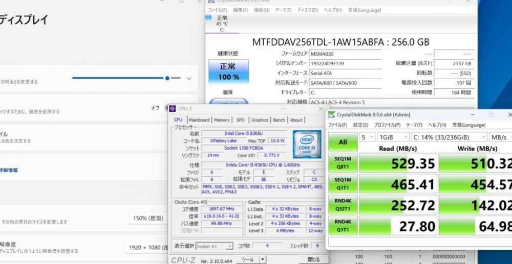Viewport: 512px width, 264px height.
Task: Switch to Mainboard tab in CPU-Z
Action: click(x=199, y=120)
